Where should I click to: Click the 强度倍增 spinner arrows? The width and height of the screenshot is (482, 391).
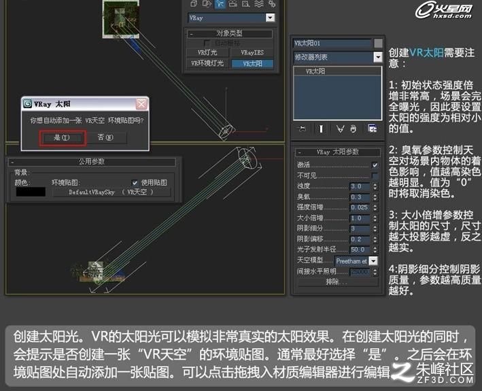pyautogui.click(x=375, y=207)
